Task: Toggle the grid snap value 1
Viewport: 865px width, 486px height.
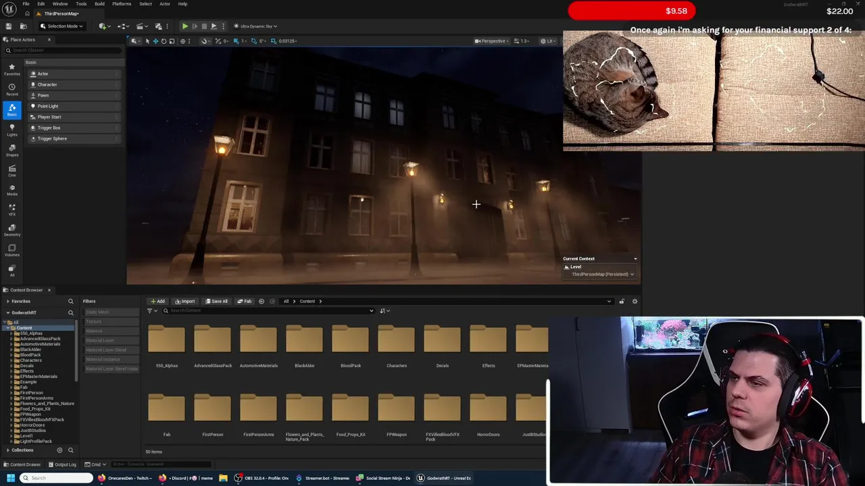Action: [x=239, y=41]
